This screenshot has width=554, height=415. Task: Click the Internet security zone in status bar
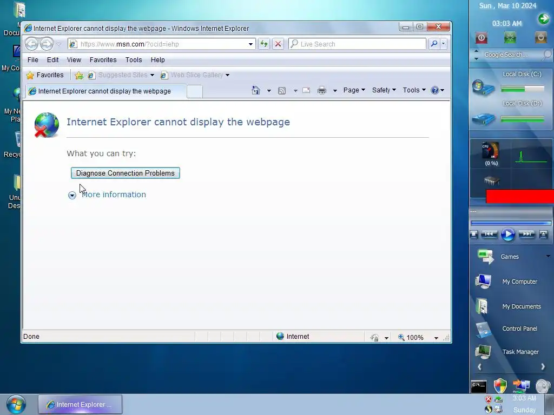pos(293,336)
